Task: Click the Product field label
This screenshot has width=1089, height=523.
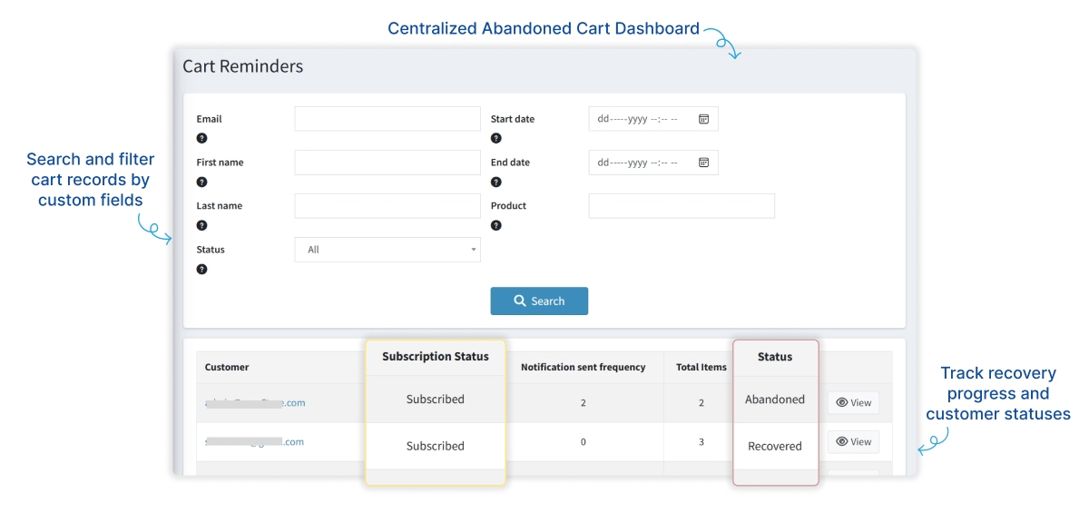Action: pyautogui.click(x=509, y=206)
